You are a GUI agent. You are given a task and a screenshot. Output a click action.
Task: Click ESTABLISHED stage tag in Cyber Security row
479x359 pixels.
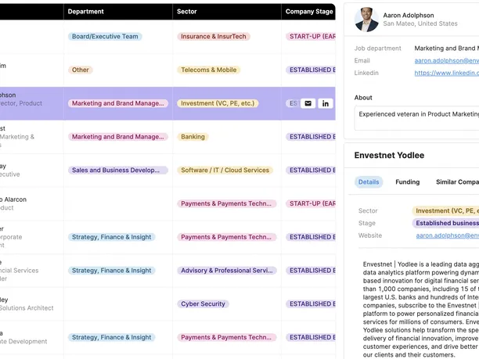(x=311, y=304)
